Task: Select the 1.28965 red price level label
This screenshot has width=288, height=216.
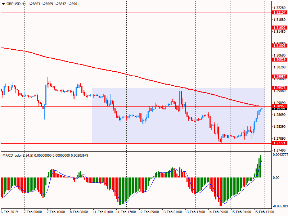Action: point(279,106)
